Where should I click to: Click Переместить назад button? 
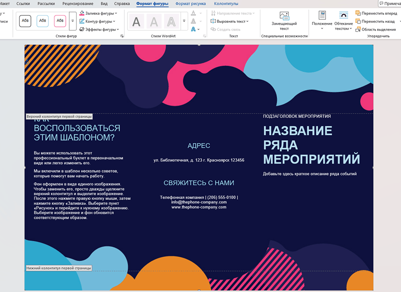pyautogui.click(x=375, y=22)
